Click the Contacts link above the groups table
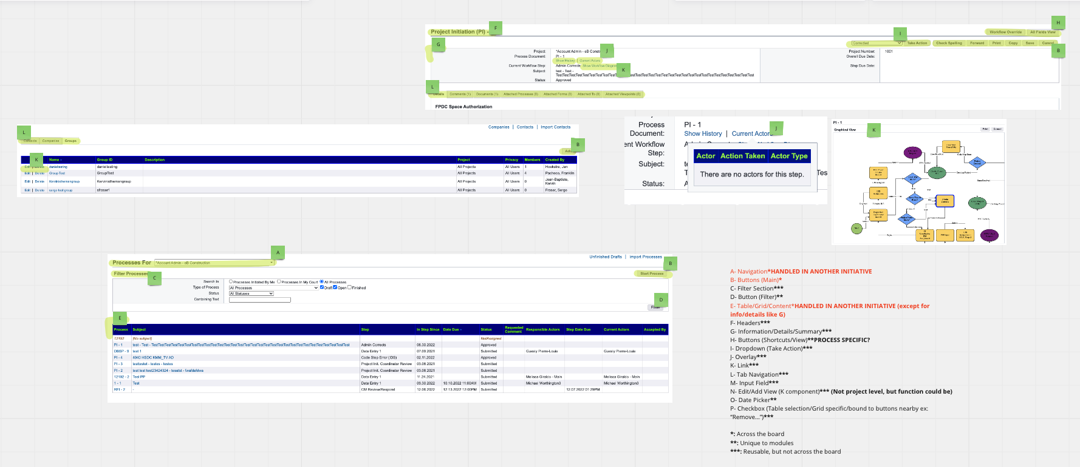The image size is (1080, 467). tap(525, 127)
